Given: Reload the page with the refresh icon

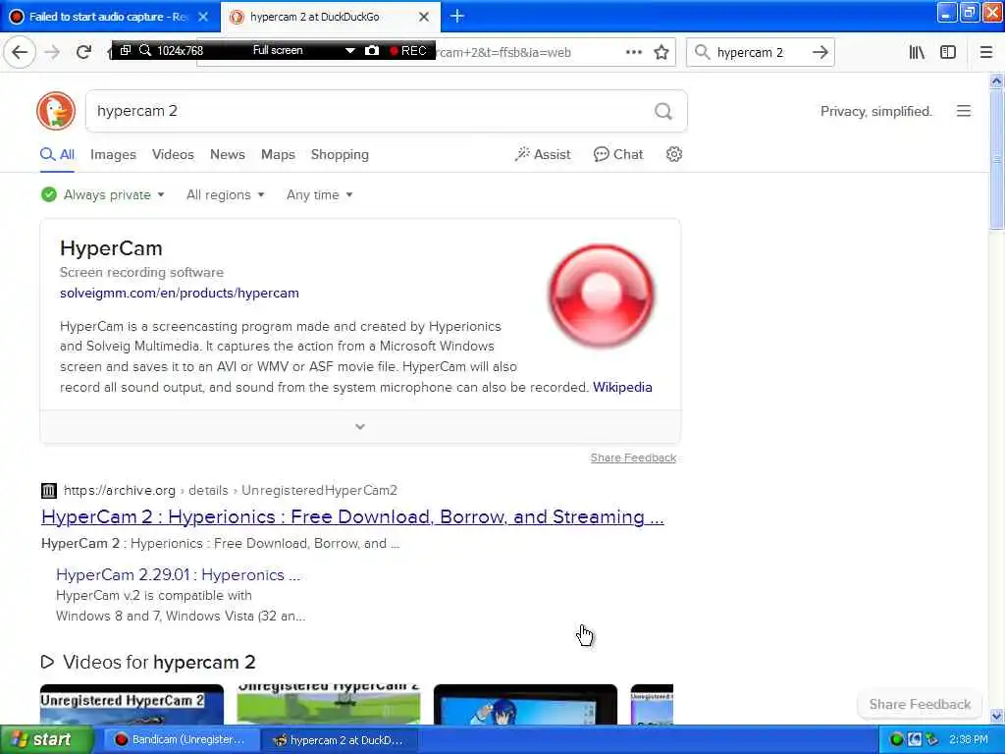Looking at the screenshot, I should pos(84,53).
